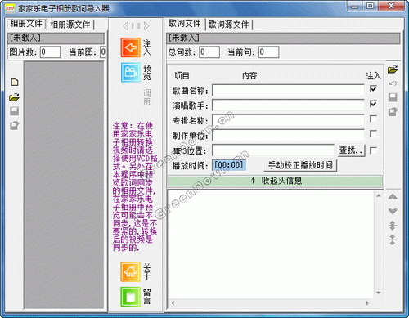The image size is (409, 318).
Task: Click the lyrics list scrollbar down arrow
Action: click(x=379, y=293)
